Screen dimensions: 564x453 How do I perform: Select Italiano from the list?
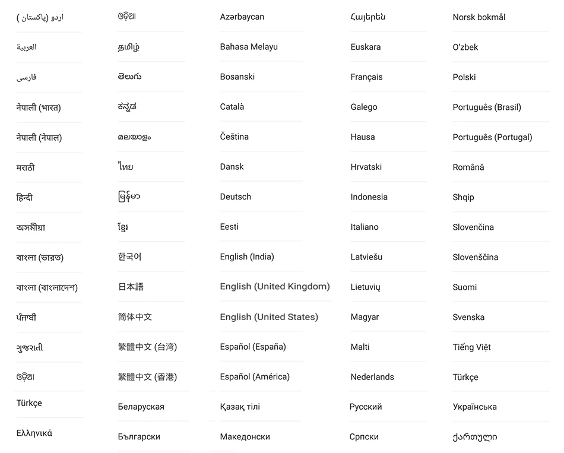tap(365, 227)
